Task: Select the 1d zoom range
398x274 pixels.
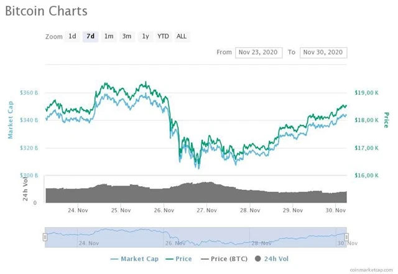Action: point(73,36)
